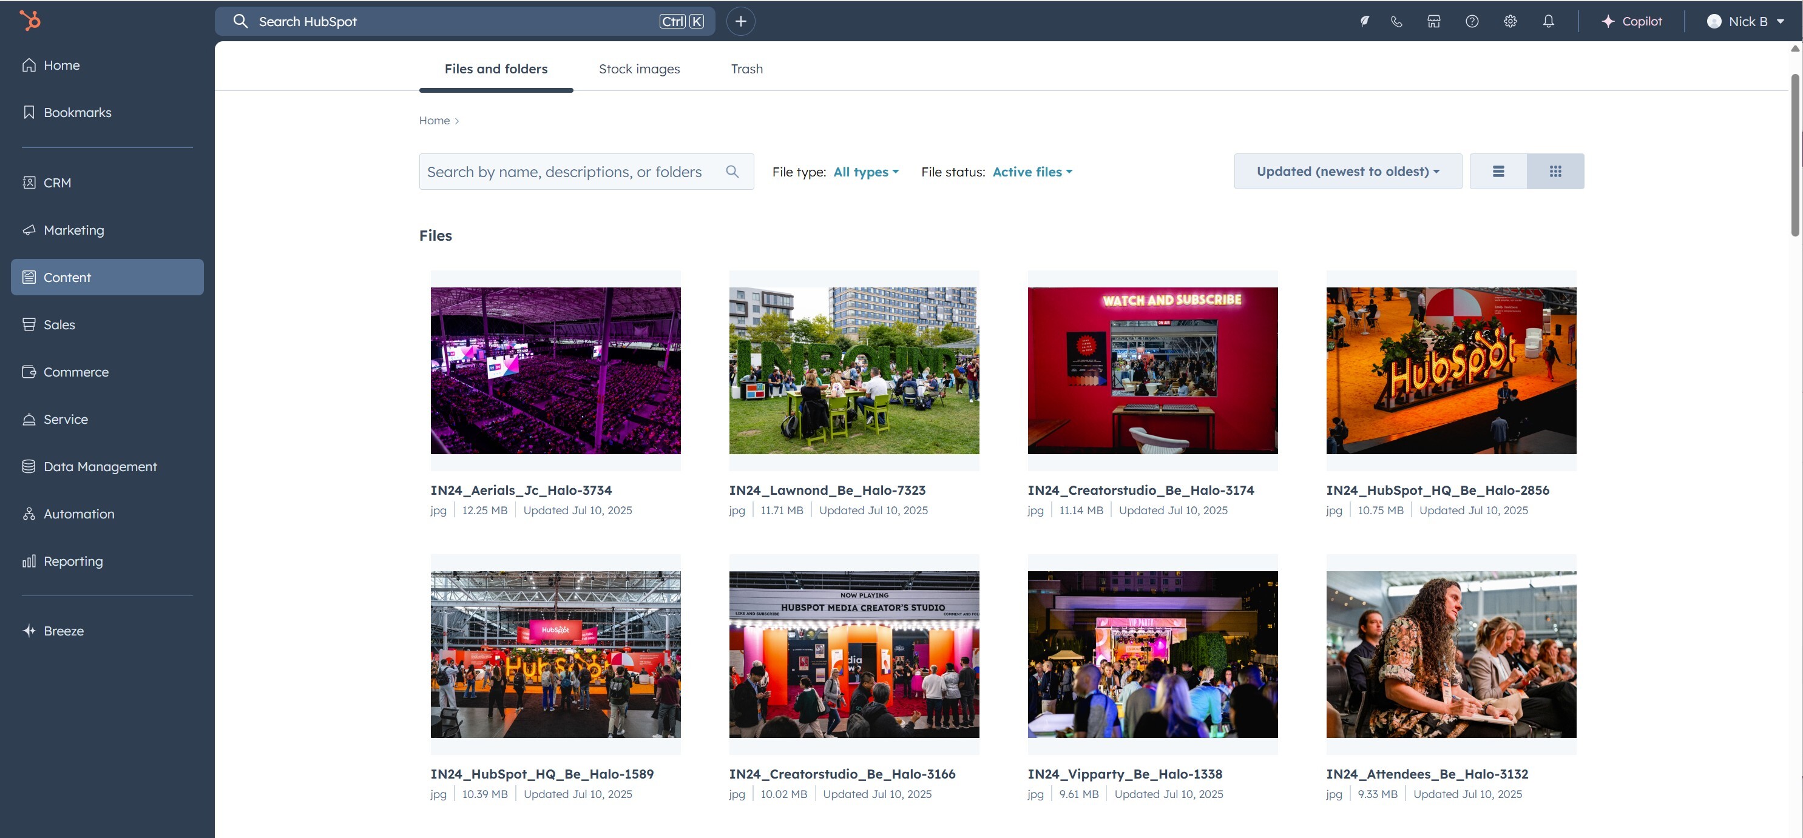This screenshot has height=838, width=1803.
Task: Open the Service sidebar menu
Action: (x=107, y=419)
